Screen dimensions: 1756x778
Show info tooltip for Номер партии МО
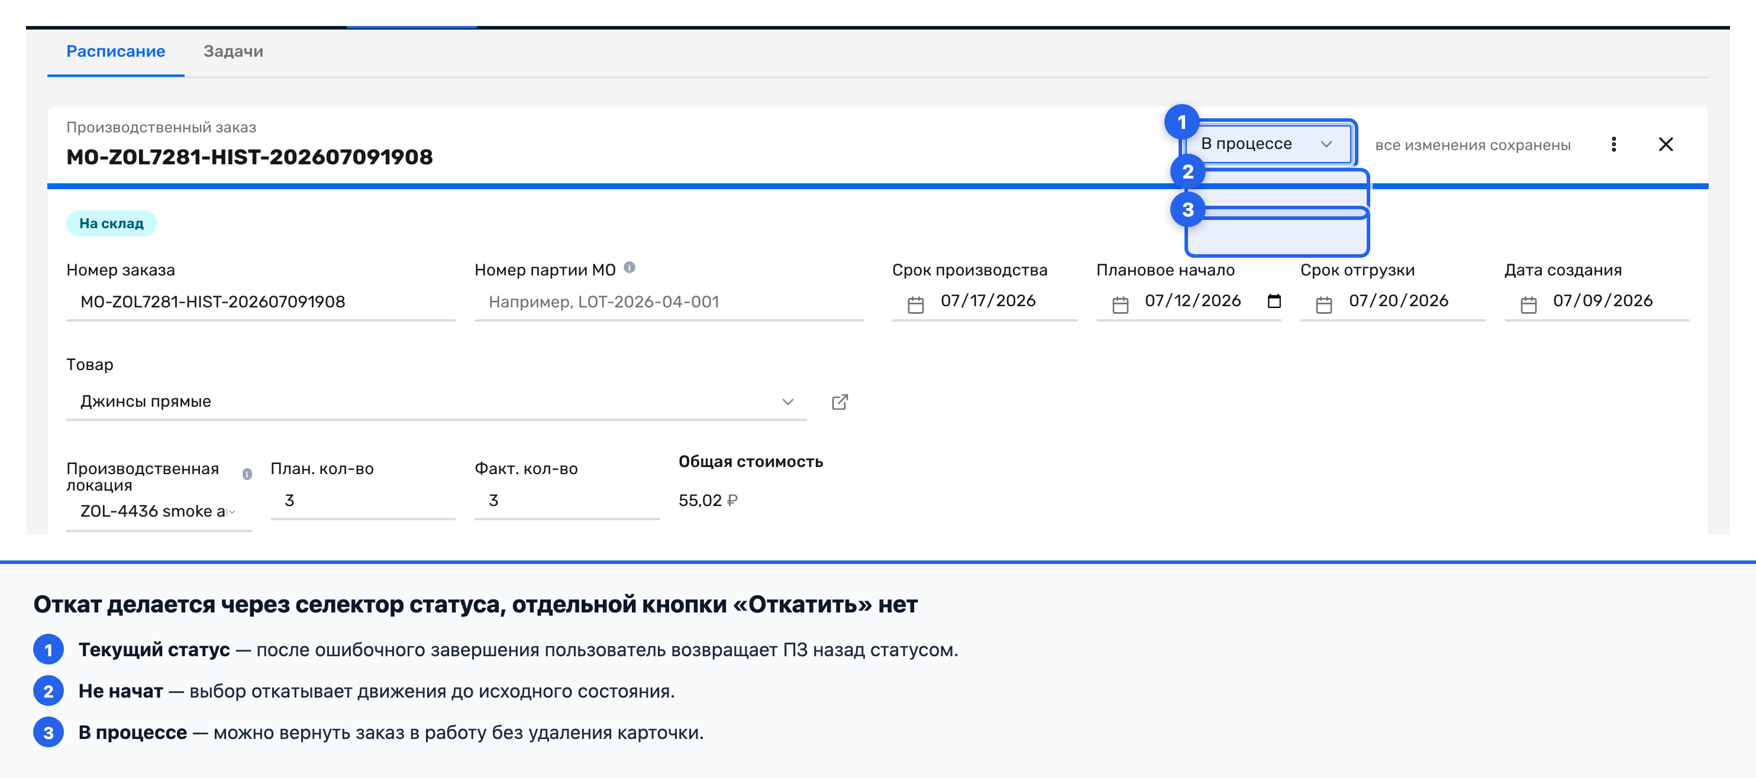(629, 268)
